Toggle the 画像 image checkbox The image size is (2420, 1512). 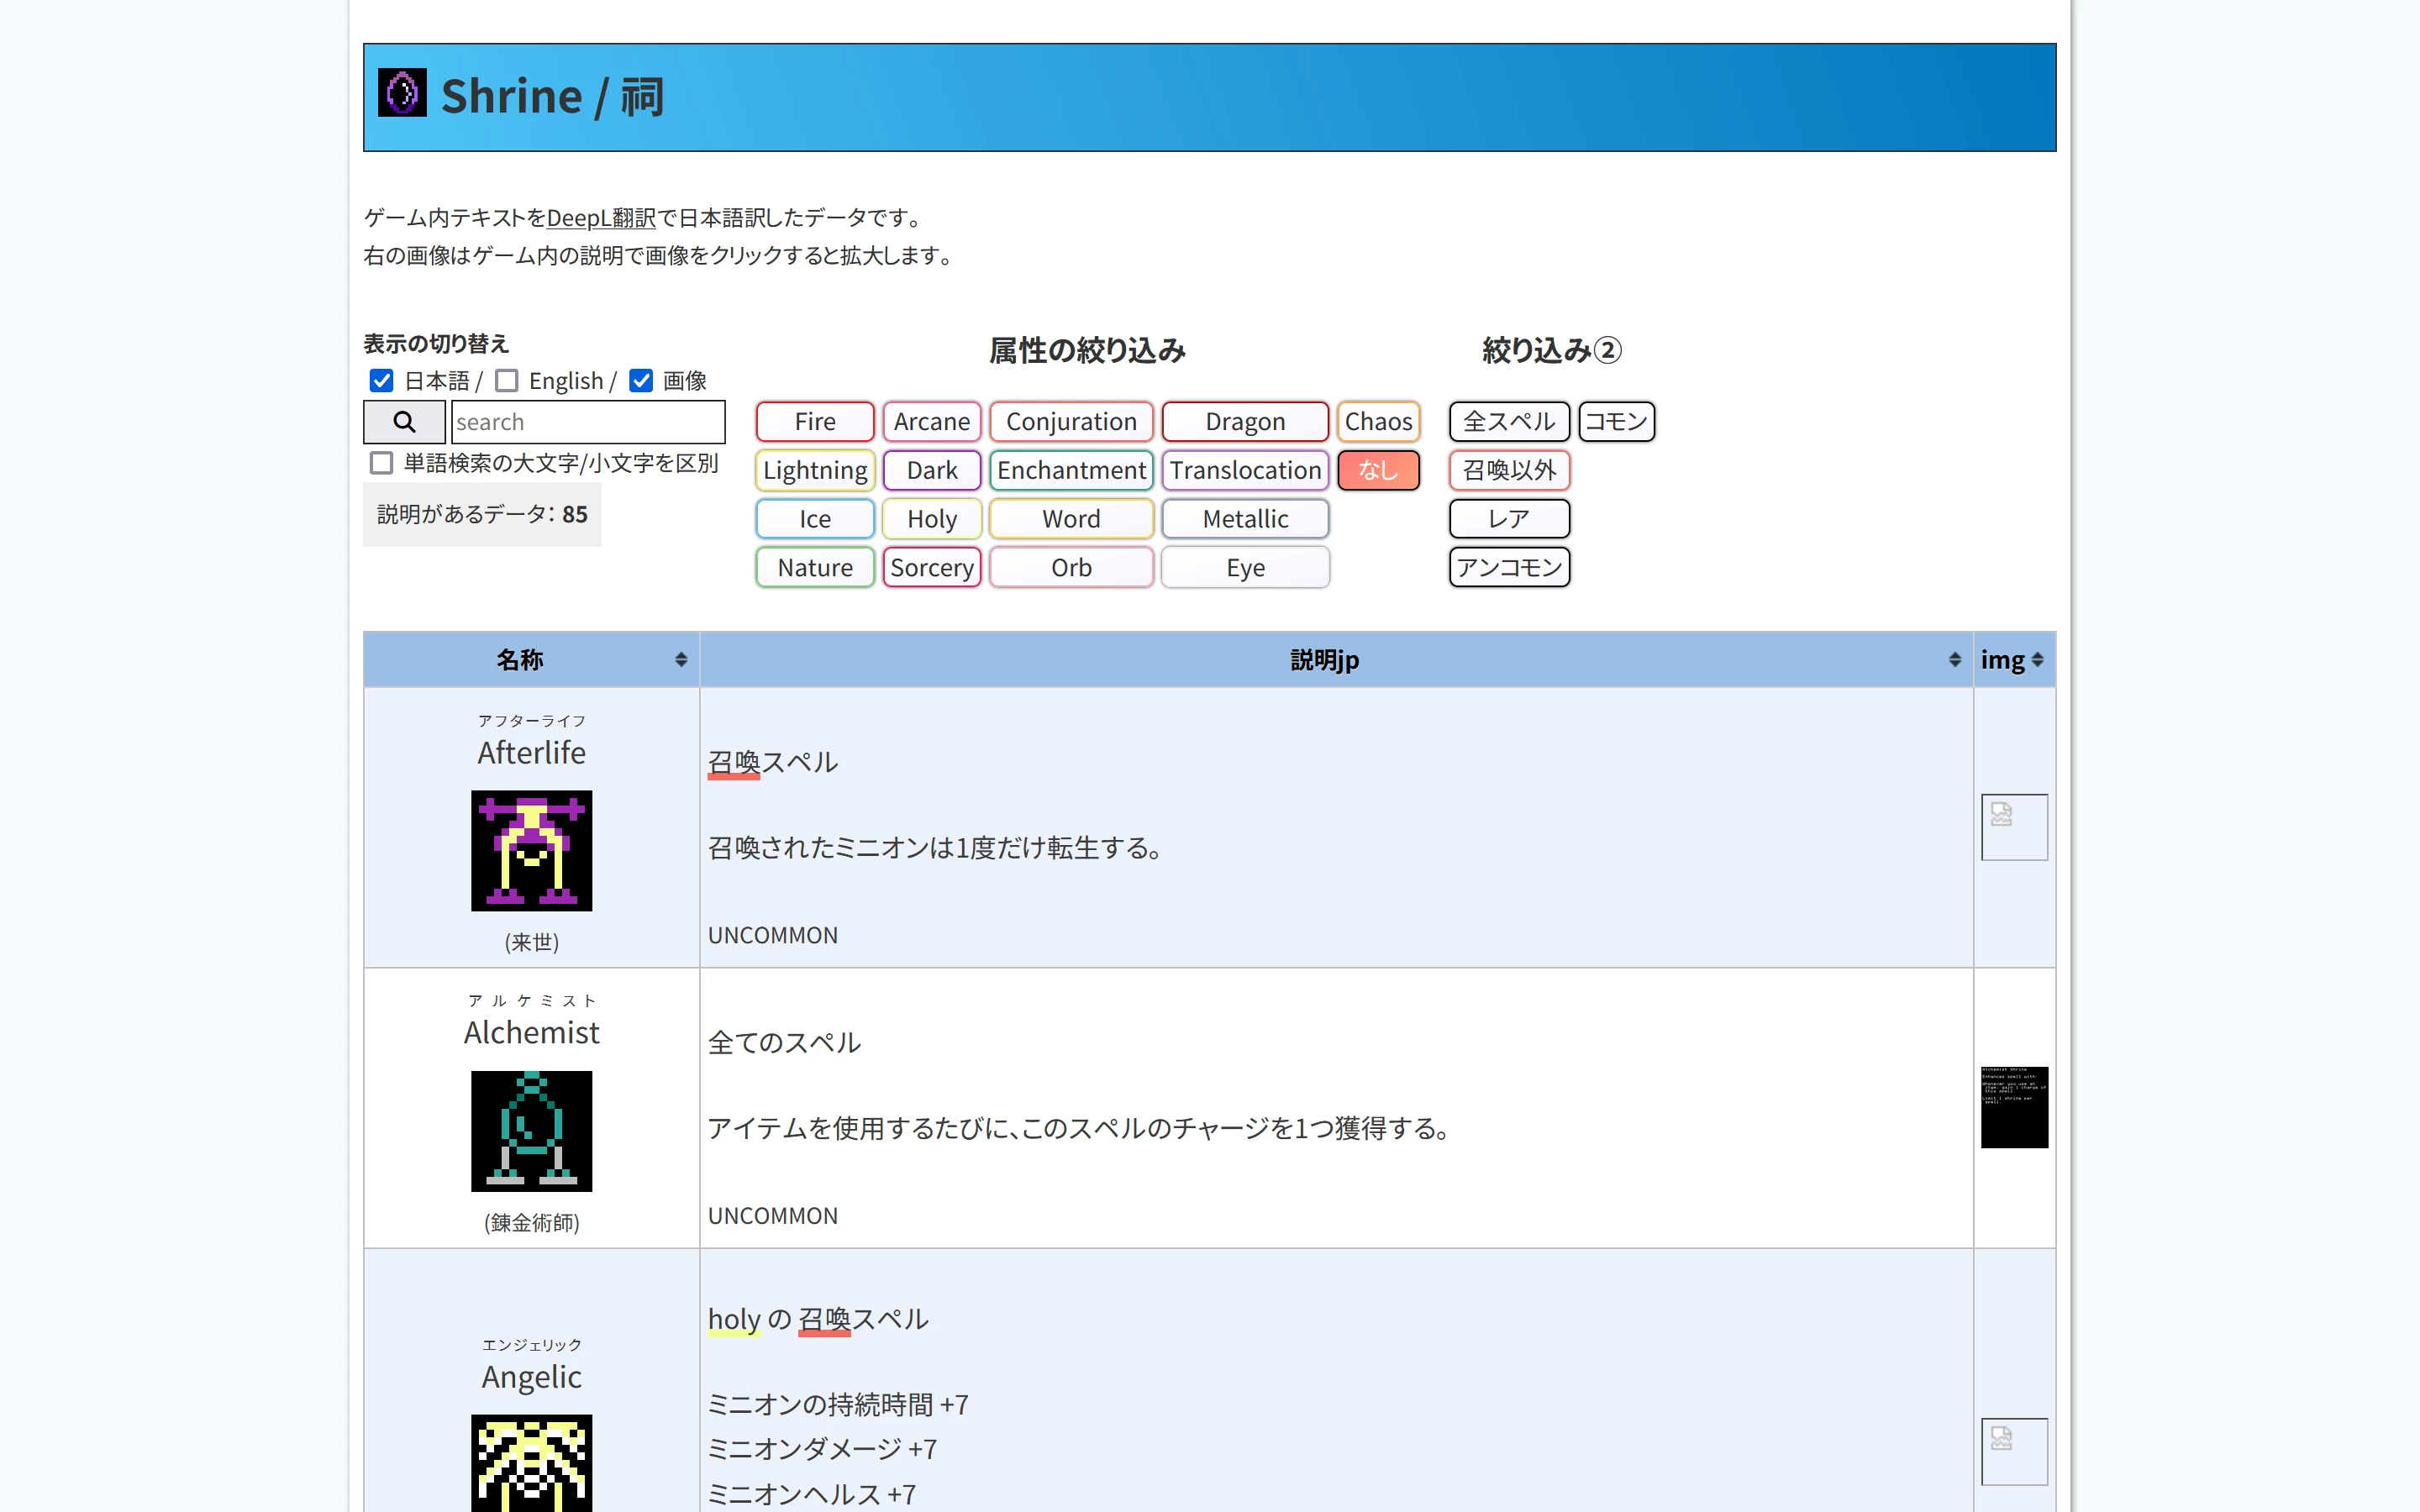(641, 381)
